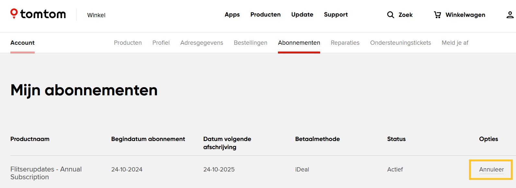
Task: Switch to the Profiel tab
Action: pyautogui.click(x=161, y=42)
